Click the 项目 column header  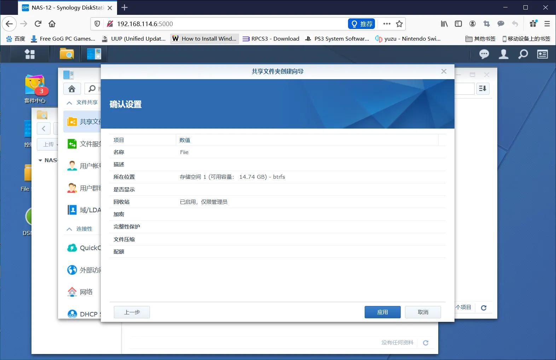[143, 140]
